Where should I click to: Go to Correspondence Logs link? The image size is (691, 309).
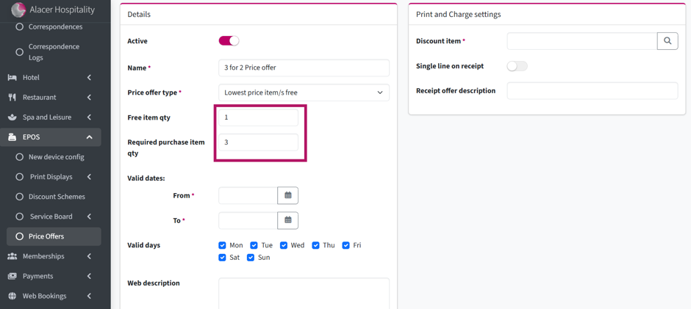[54, 52]
